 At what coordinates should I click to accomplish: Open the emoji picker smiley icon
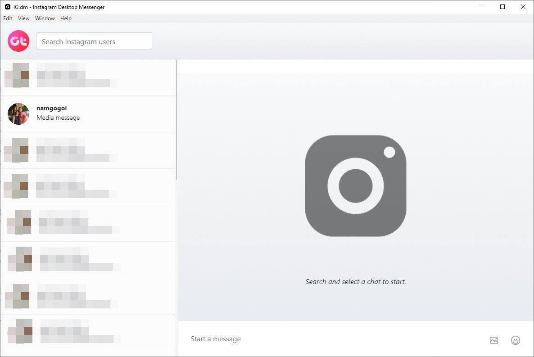click(515, 340)
